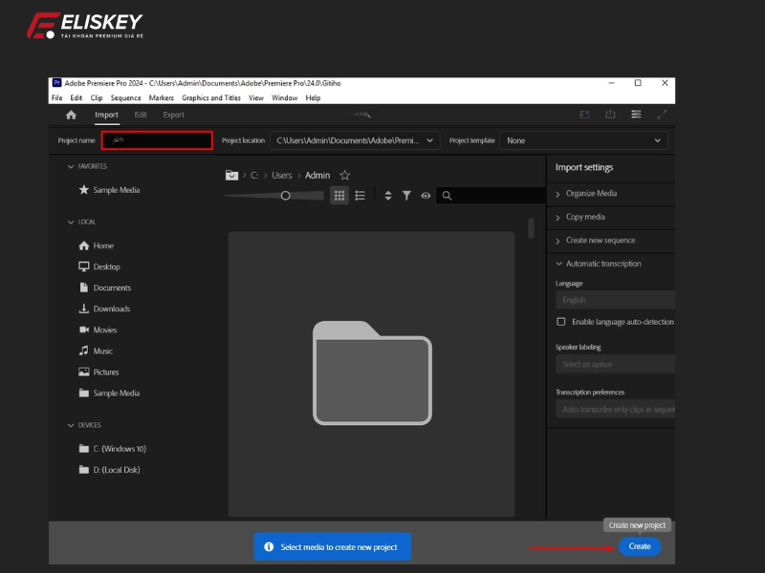The width and height of the screenshot is (765, 573).
Task: Open the recent locations folder icon in breadcrumb
Action: (231, 175)
